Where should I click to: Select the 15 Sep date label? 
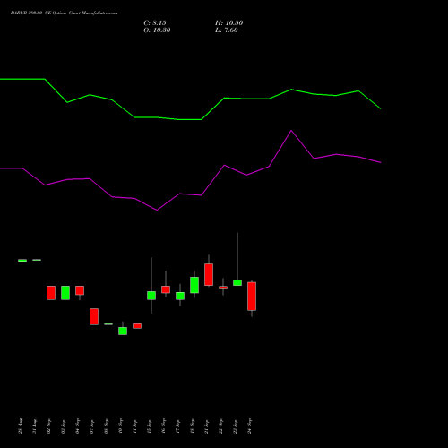(149, 426)
